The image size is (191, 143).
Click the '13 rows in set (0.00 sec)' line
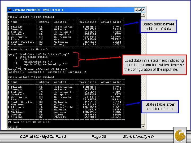[28, 122]
